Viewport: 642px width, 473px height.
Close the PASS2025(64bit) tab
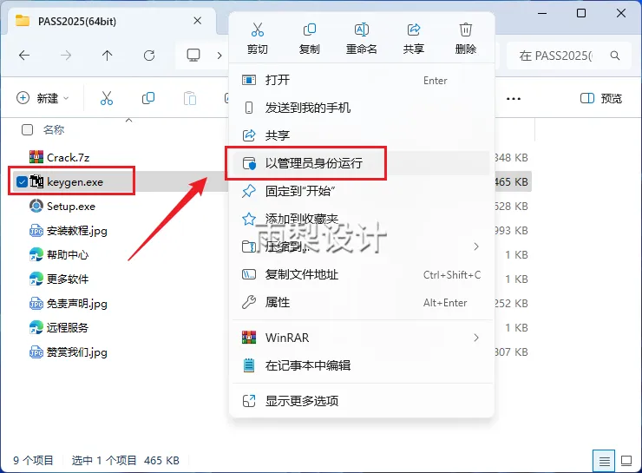[x=197, y=21]
